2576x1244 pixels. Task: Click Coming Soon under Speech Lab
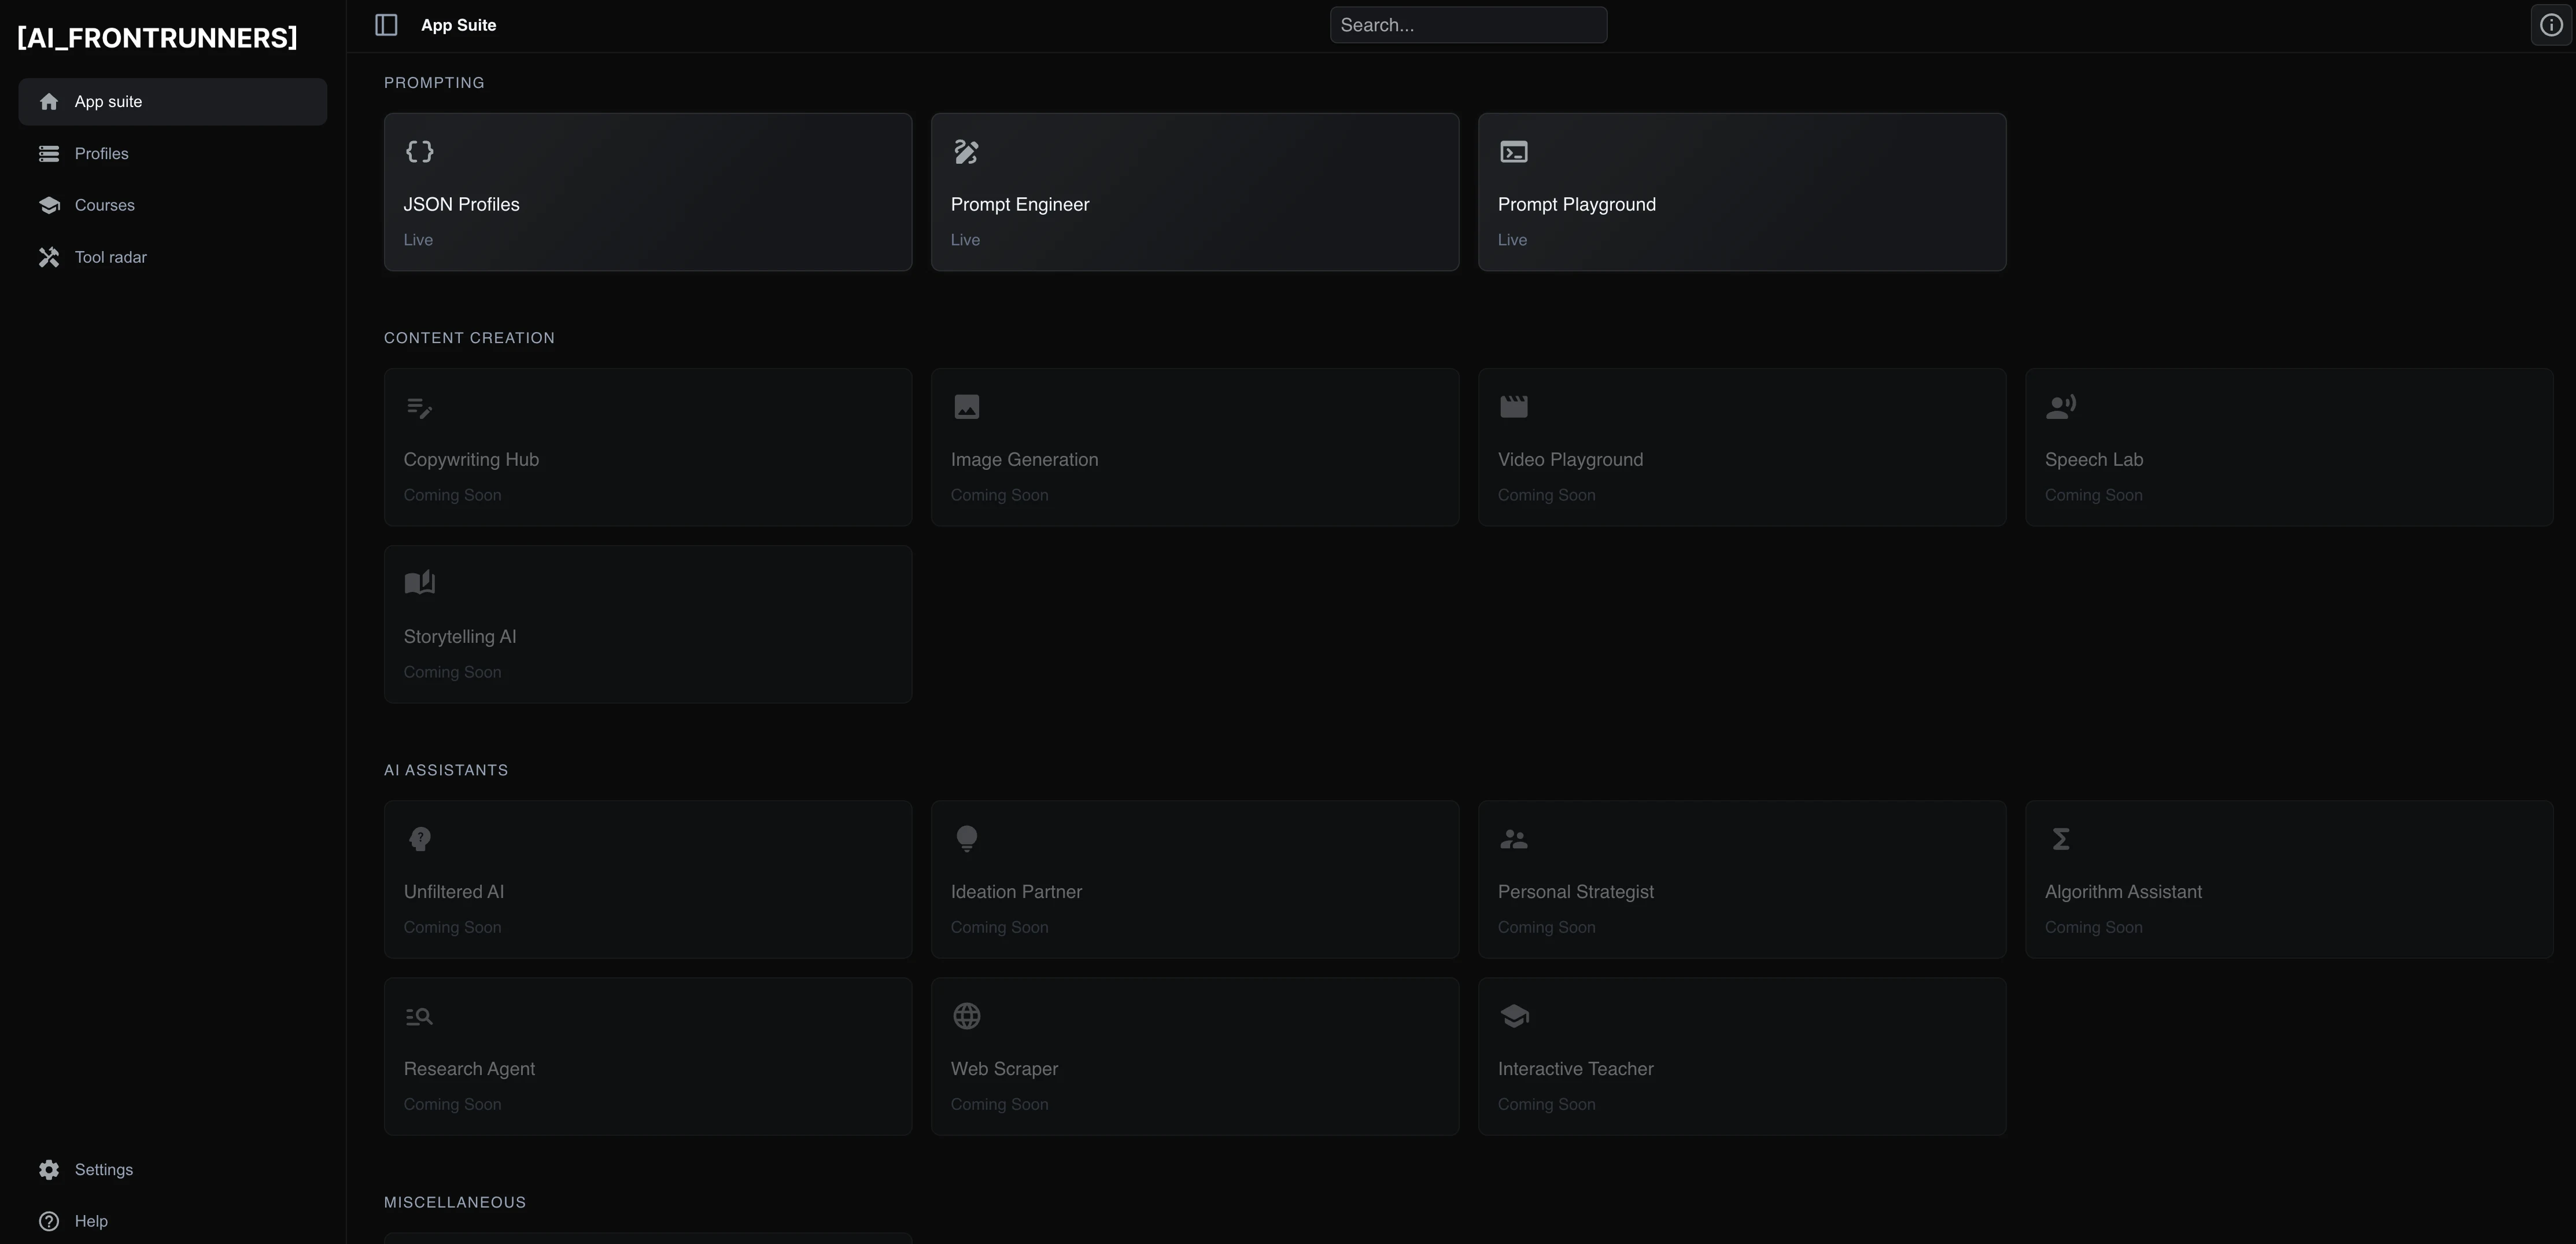point(2093,495)
